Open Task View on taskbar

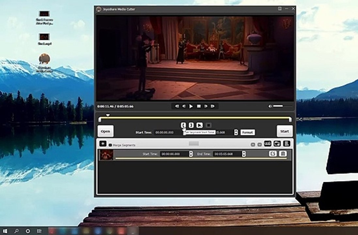click(39, 231)
